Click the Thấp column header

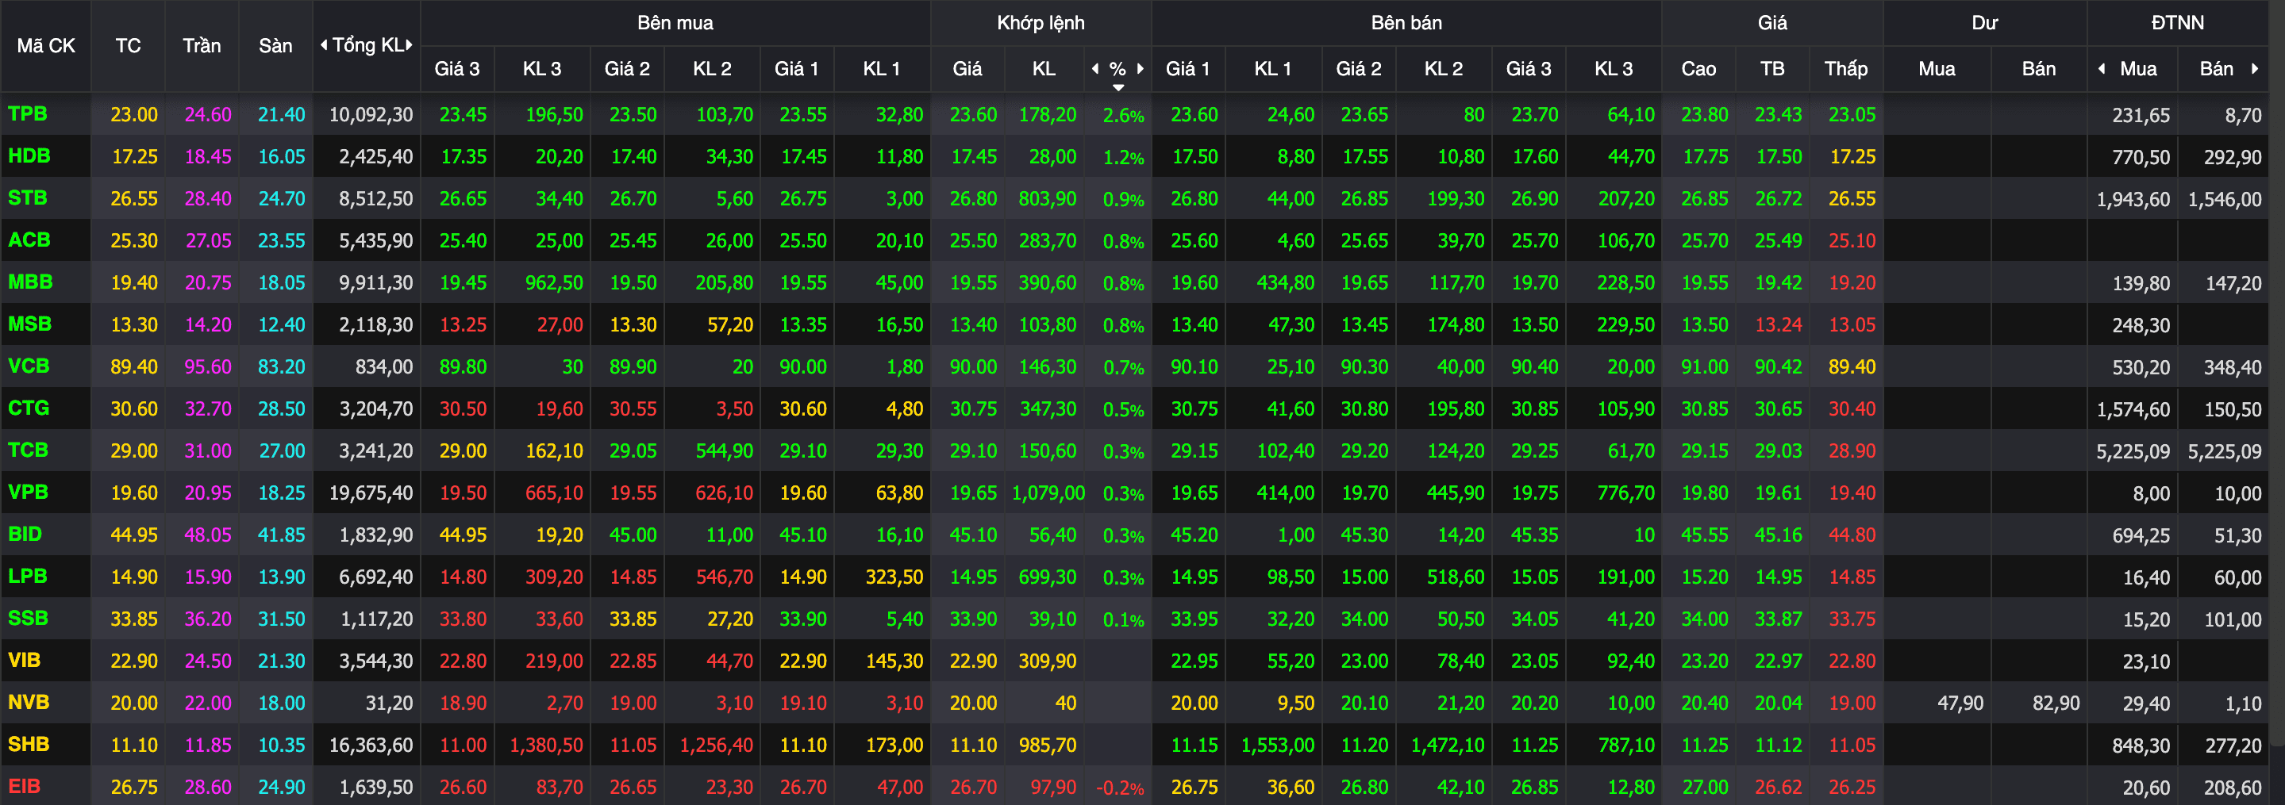click(1845, 68)
